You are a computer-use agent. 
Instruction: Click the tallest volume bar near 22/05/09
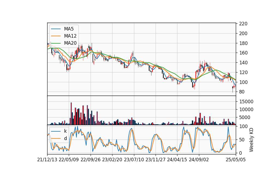71,114
